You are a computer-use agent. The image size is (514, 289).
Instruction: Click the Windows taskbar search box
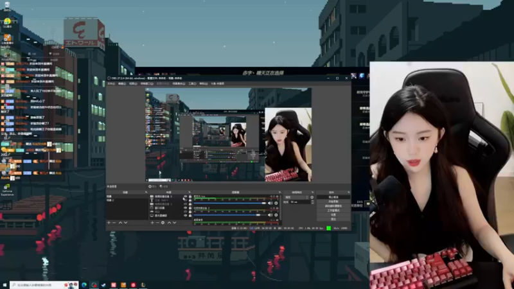44,285
